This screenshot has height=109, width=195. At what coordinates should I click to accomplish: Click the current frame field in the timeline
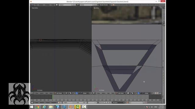coord(92,103)
